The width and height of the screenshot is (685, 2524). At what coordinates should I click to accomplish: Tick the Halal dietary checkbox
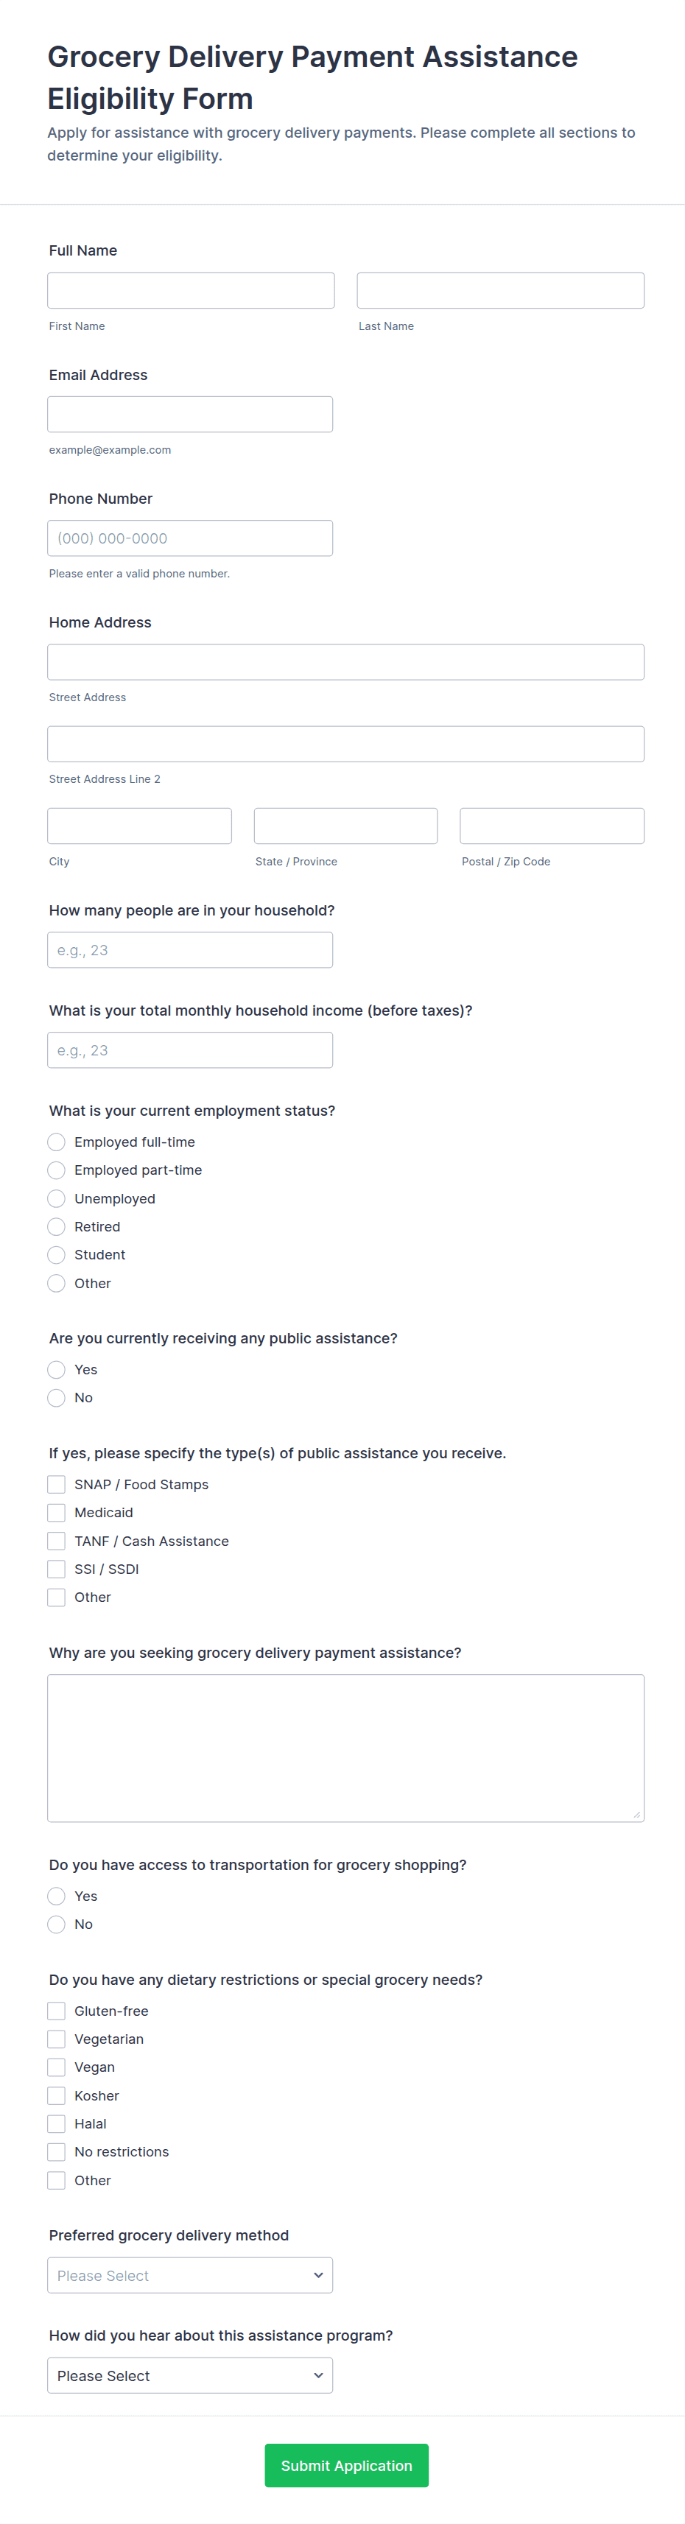tap(57, 2123)
